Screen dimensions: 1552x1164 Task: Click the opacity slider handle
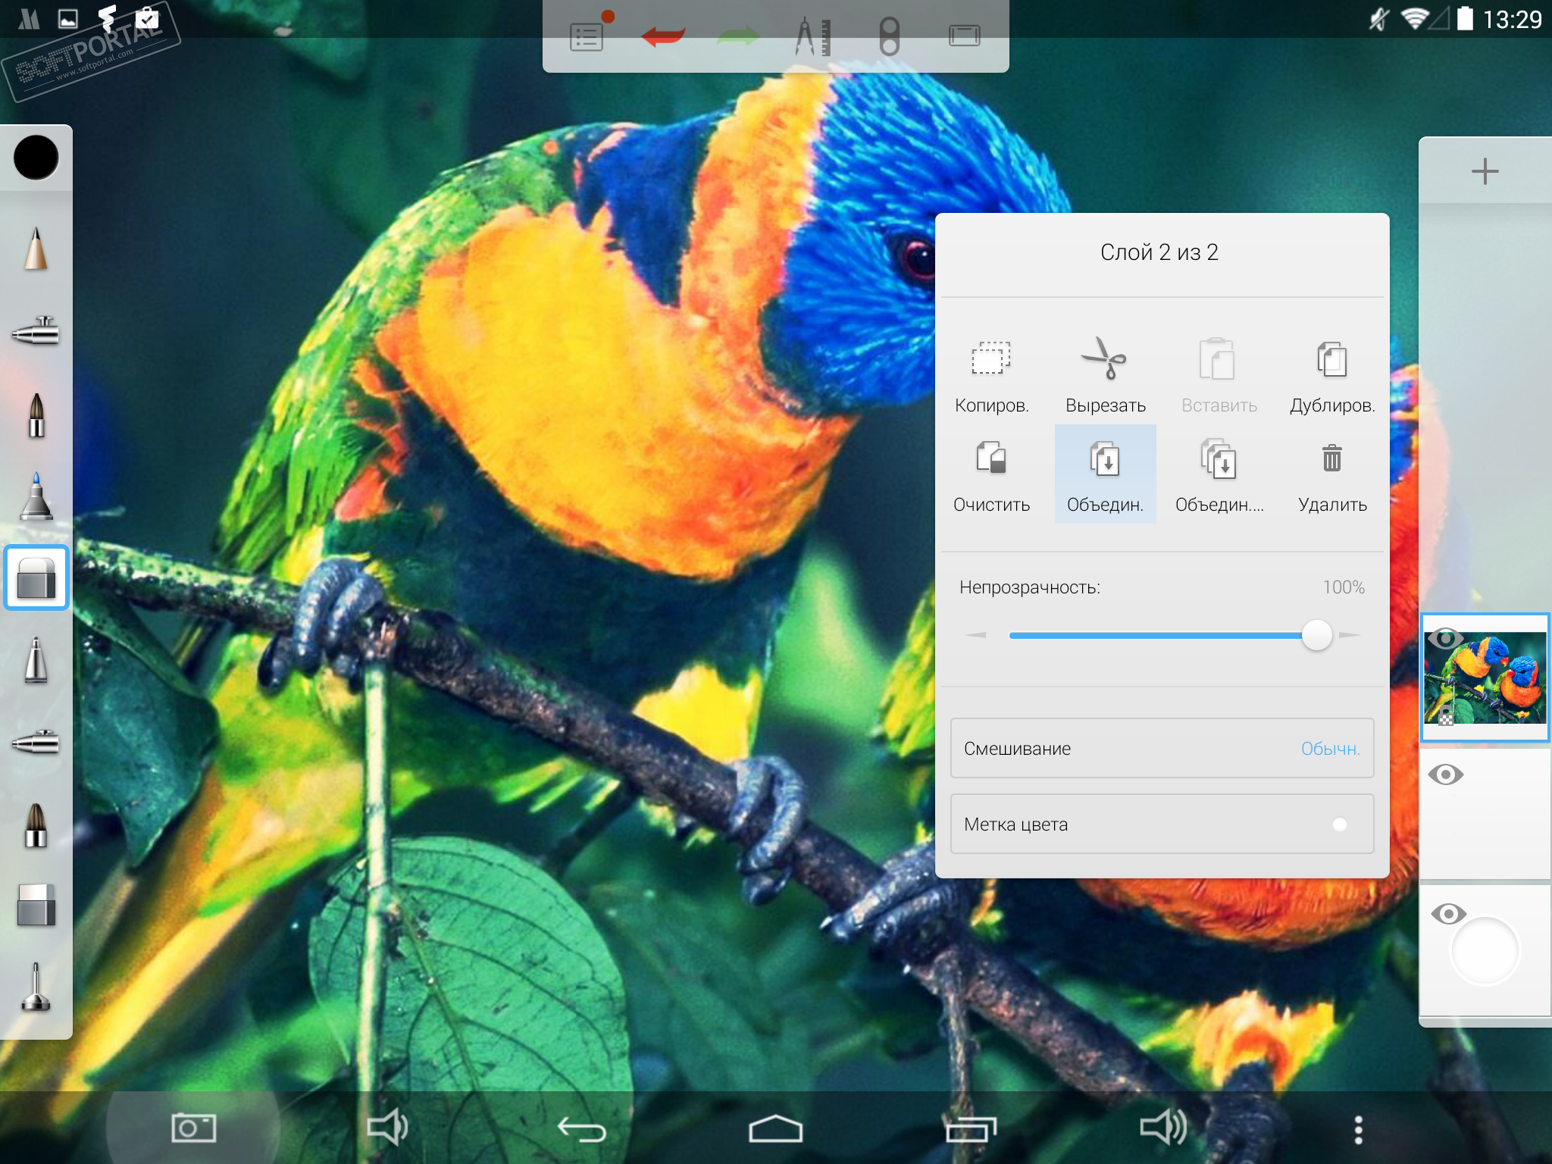pyautogui.click(x=1316, y=635)
